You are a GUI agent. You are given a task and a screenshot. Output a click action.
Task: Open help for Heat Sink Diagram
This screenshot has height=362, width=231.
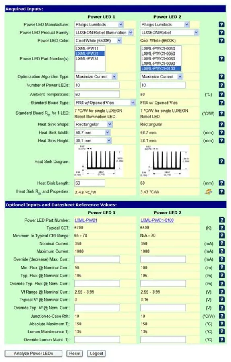tap(221, 161)
